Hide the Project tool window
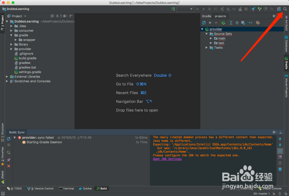The image size is (289, 196). click(71, 16)
